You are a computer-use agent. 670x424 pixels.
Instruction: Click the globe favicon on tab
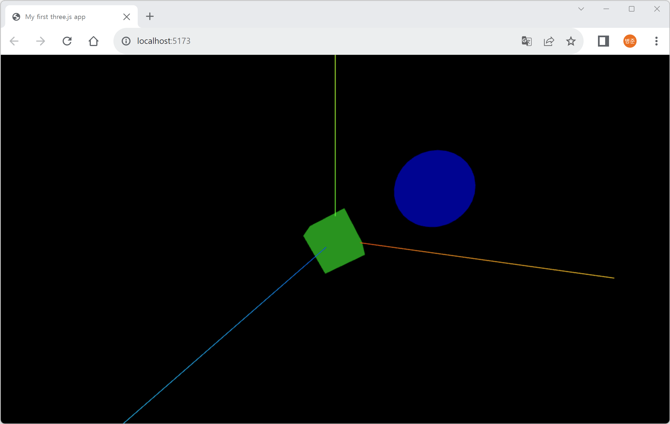[16, 17]
